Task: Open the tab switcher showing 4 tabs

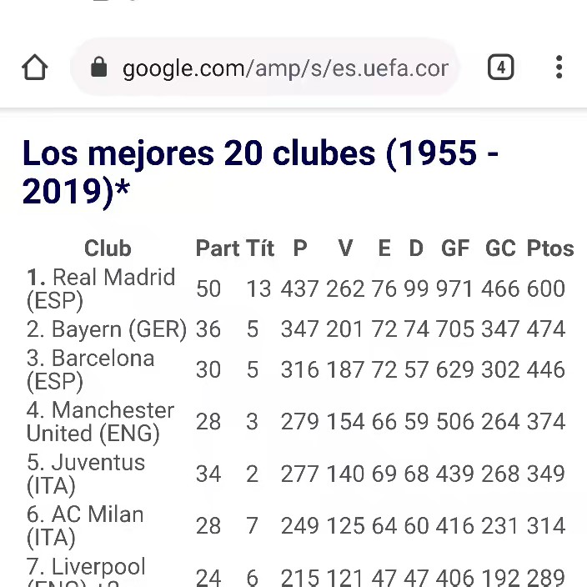Action: (500, 68)
